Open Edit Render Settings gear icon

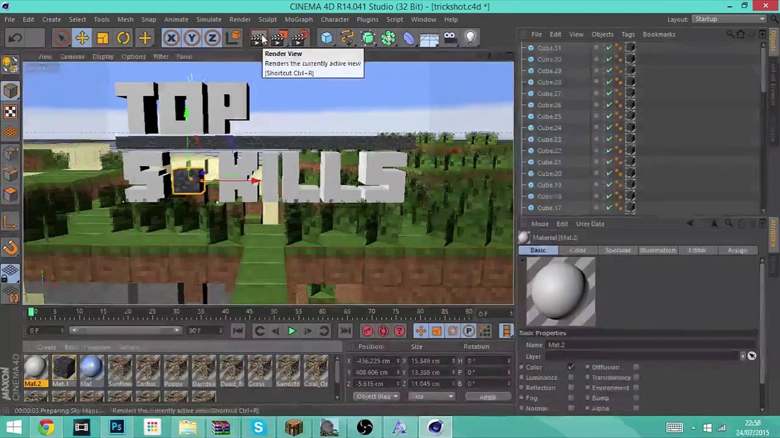[x=299, y=38]
